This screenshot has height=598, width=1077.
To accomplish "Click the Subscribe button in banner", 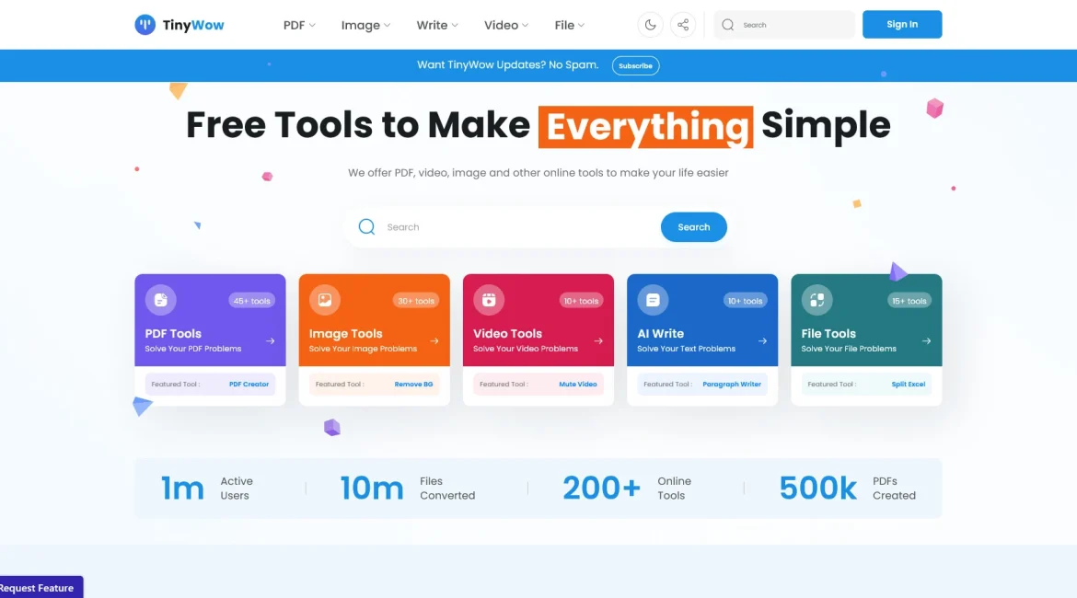I will (635, 66).
